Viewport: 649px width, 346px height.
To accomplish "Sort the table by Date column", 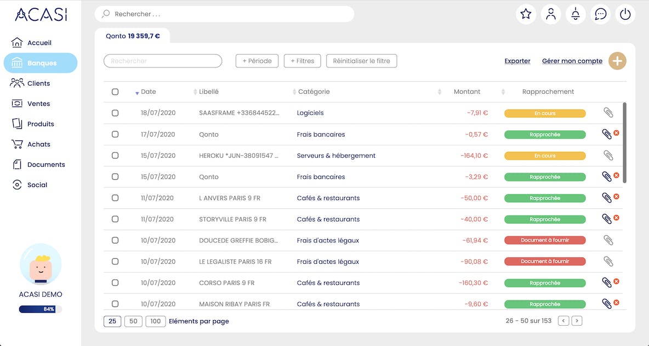I will coord(148,92).
